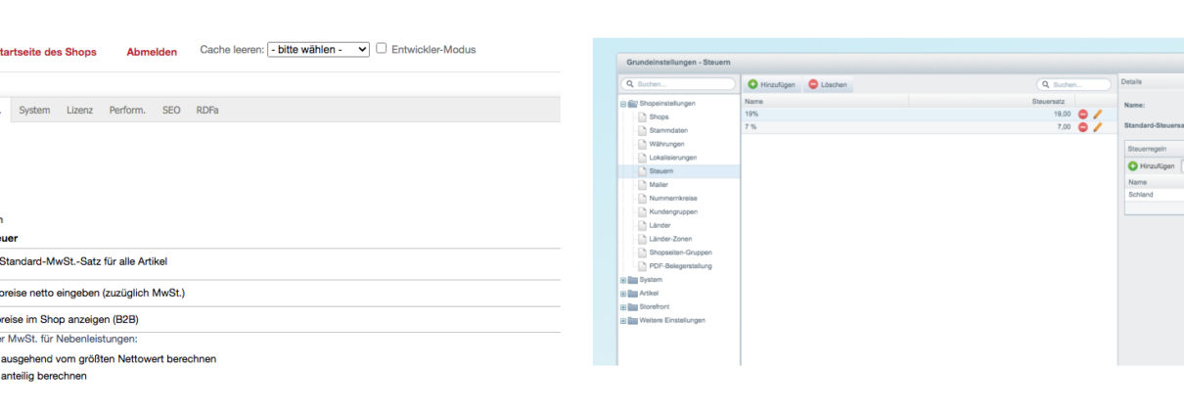The image size is (1184, 414).
Task: Switch to the RDFa tab
Action: (x=207, y=110)
